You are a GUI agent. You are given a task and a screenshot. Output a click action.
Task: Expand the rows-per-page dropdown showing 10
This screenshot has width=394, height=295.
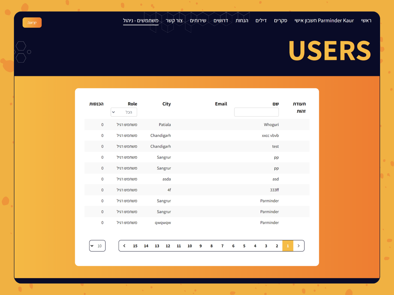[x=97, y=246]
